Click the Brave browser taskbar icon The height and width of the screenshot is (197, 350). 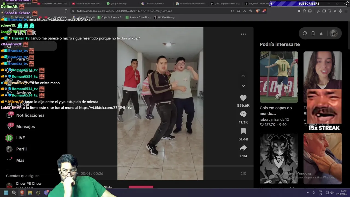[22, 193]
